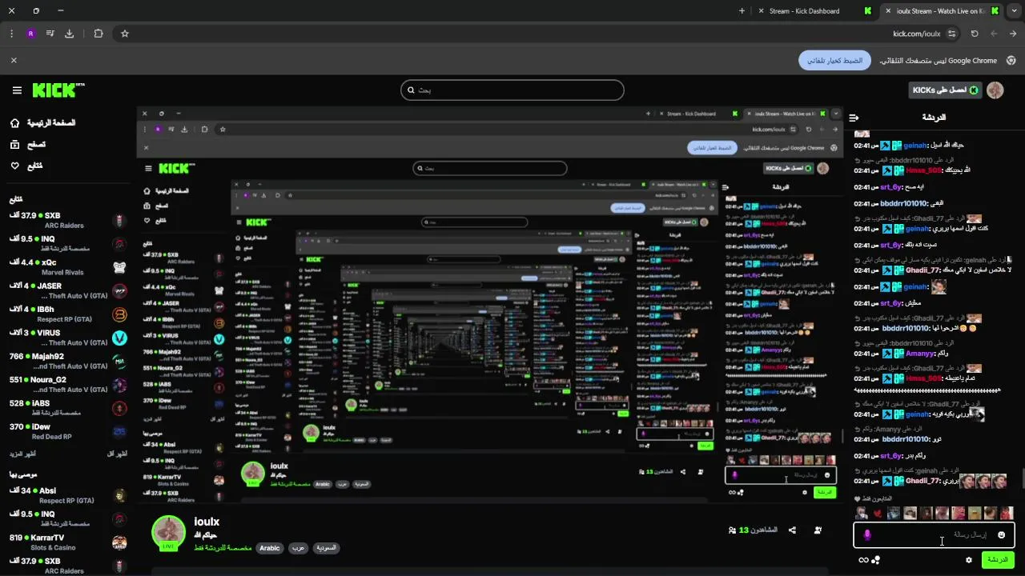Open the emoji picker smiley in main chat input
The image size is (1025, 576).
(1001, 534)
